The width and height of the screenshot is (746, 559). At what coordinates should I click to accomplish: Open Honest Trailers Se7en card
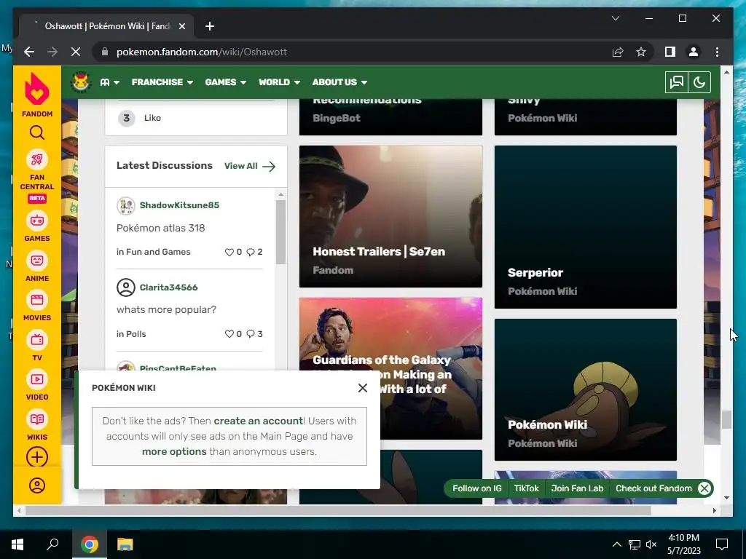point(390,216)
